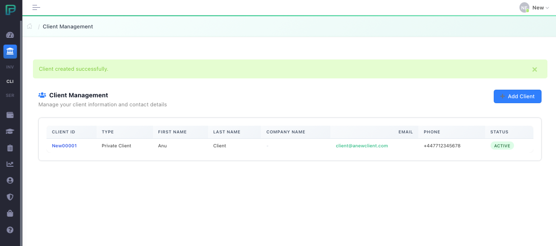The width and height of the screenshot is (556, 246).
Task: Click the Add Client button
Action: point(517,96)
